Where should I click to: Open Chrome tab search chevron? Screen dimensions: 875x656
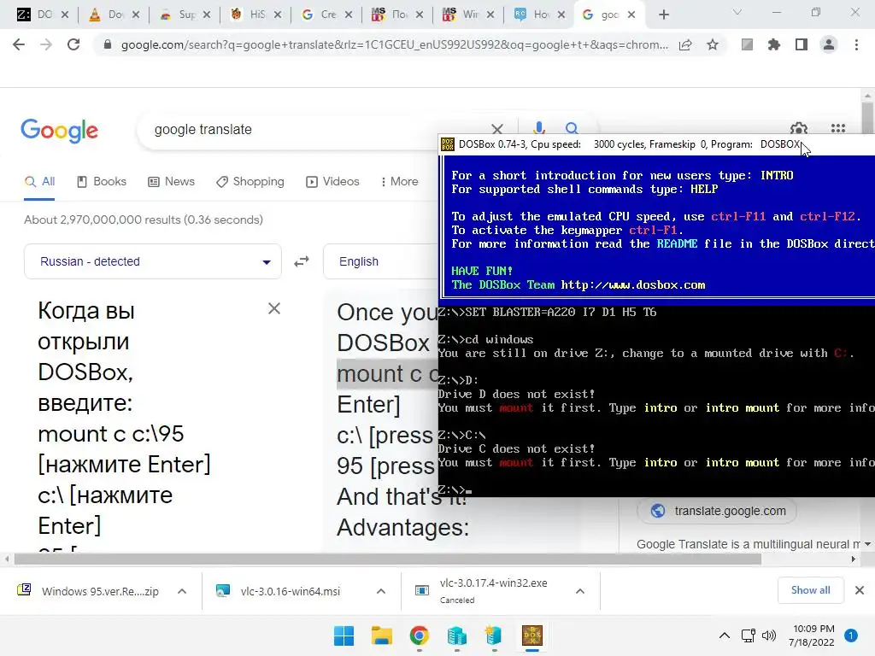[x=737, y=12]
